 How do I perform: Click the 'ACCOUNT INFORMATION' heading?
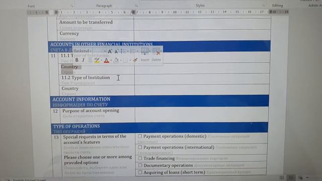[x=82, y=100]
